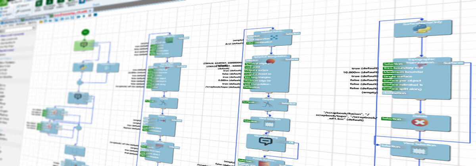Click the Spherical origin input port
This screenshot has width=476, height=166.
coord(257,63)
